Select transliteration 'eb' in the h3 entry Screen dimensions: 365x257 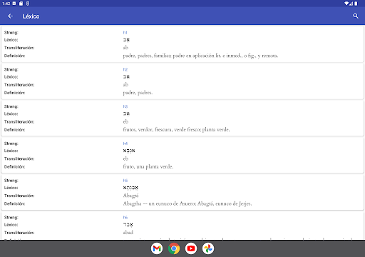point(125,121)
